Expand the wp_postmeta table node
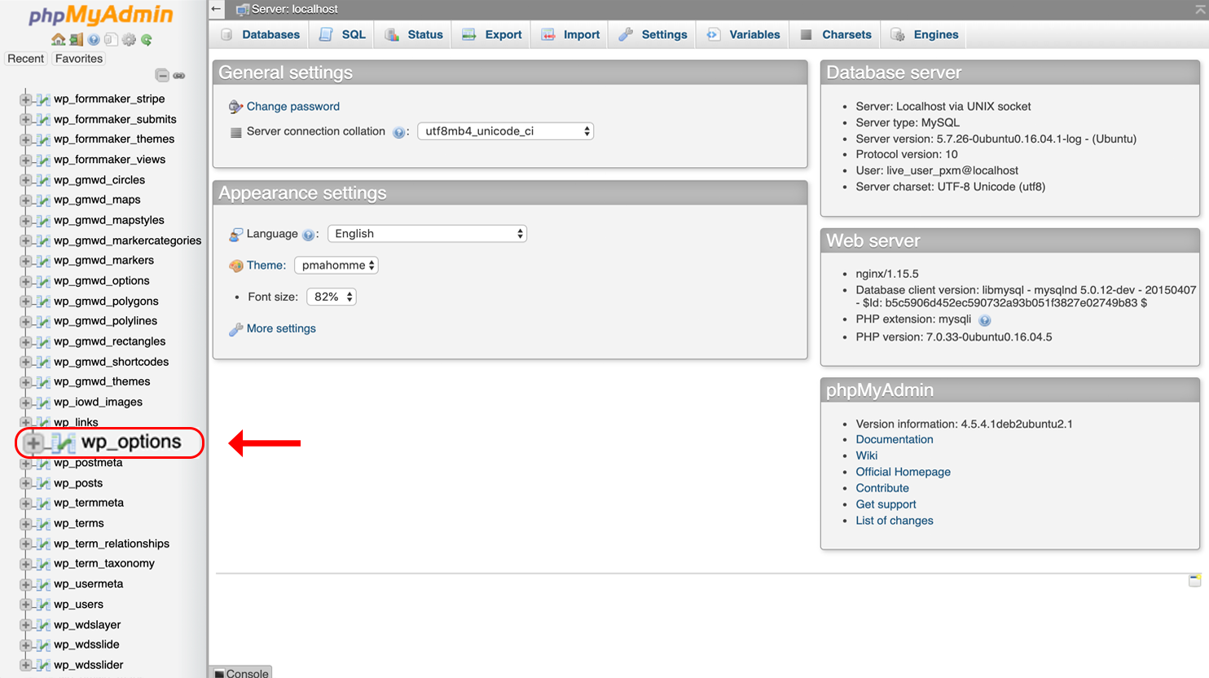The height and width of the screenshot is (678, 1209). (x=26, y=464)
